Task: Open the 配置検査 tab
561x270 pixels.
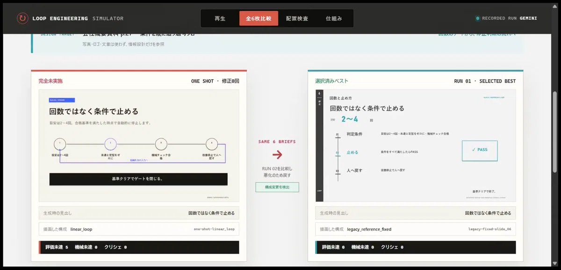Action: [x=297, y=18]
